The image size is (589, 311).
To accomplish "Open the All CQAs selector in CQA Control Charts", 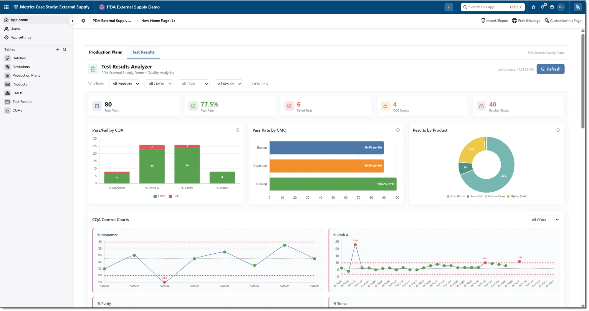I will pyautogui.click(x=544, y=220).
